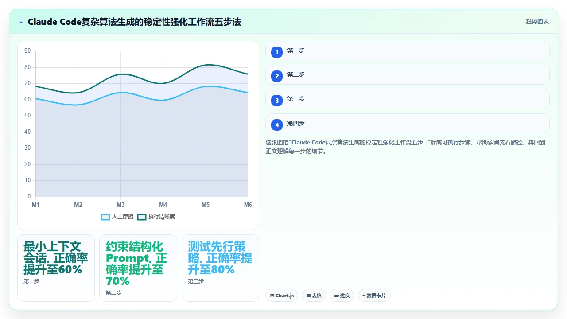
Task: Open the 第一步 step row
Action: 408,51
